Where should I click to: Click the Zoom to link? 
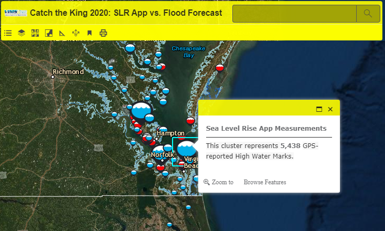click(219, 182)
